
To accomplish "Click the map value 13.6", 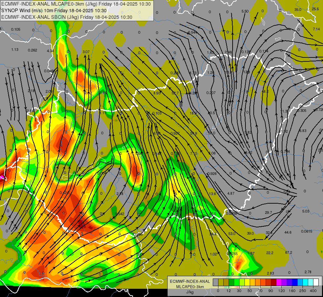I will click(x=212, y=193).
